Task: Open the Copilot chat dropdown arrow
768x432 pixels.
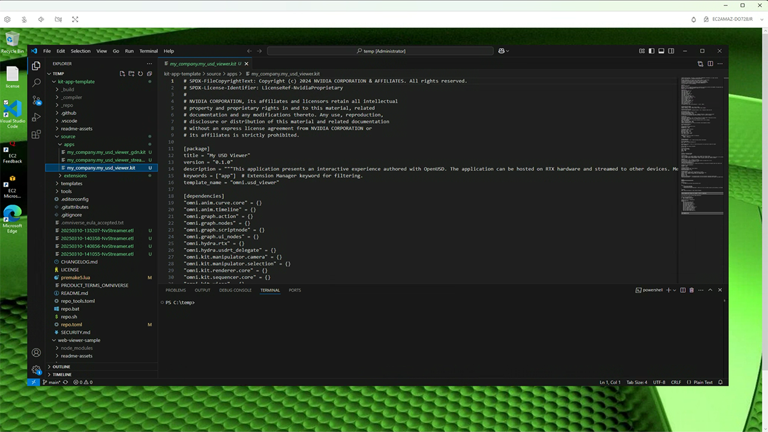Action: click(x=508, y=51)
